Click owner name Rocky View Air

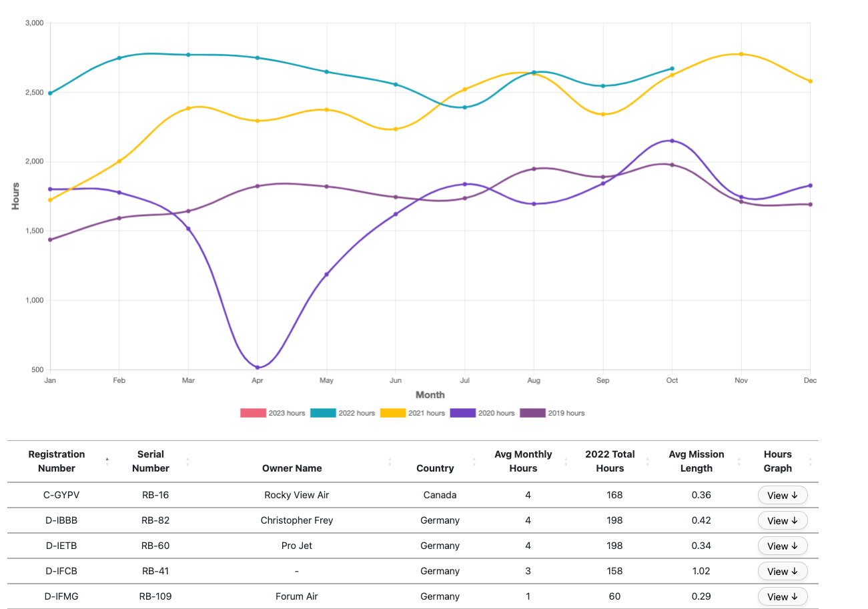[x=297, y=495]
